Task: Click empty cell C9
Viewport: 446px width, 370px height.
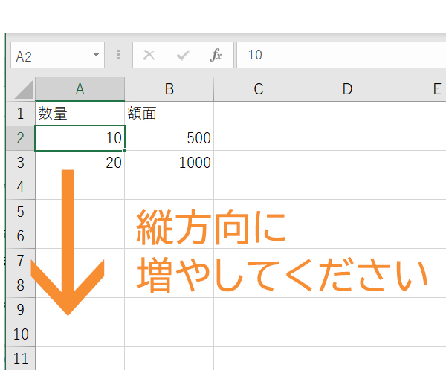Action: (x=258, y=309)
